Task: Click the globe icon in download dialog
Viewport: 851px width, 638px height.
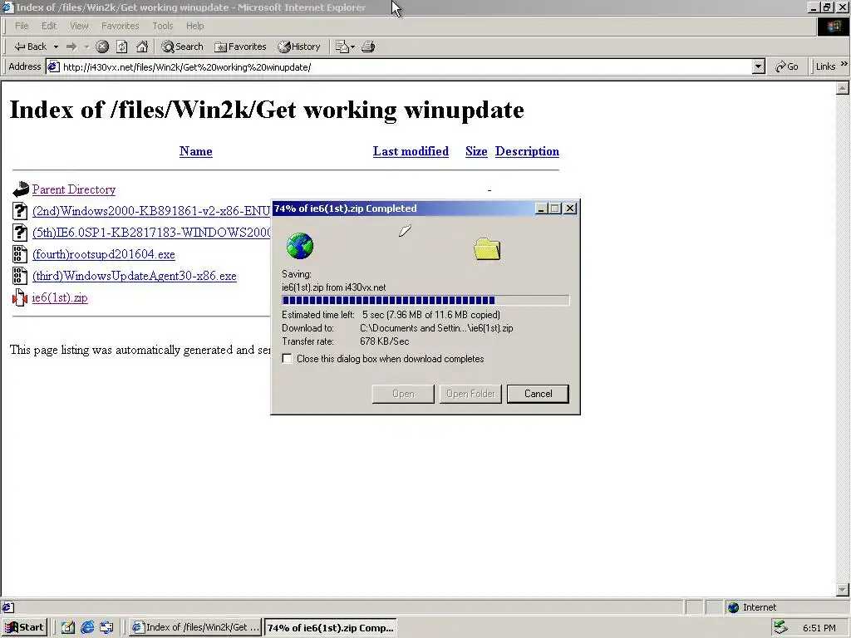Action: [299, 246]
